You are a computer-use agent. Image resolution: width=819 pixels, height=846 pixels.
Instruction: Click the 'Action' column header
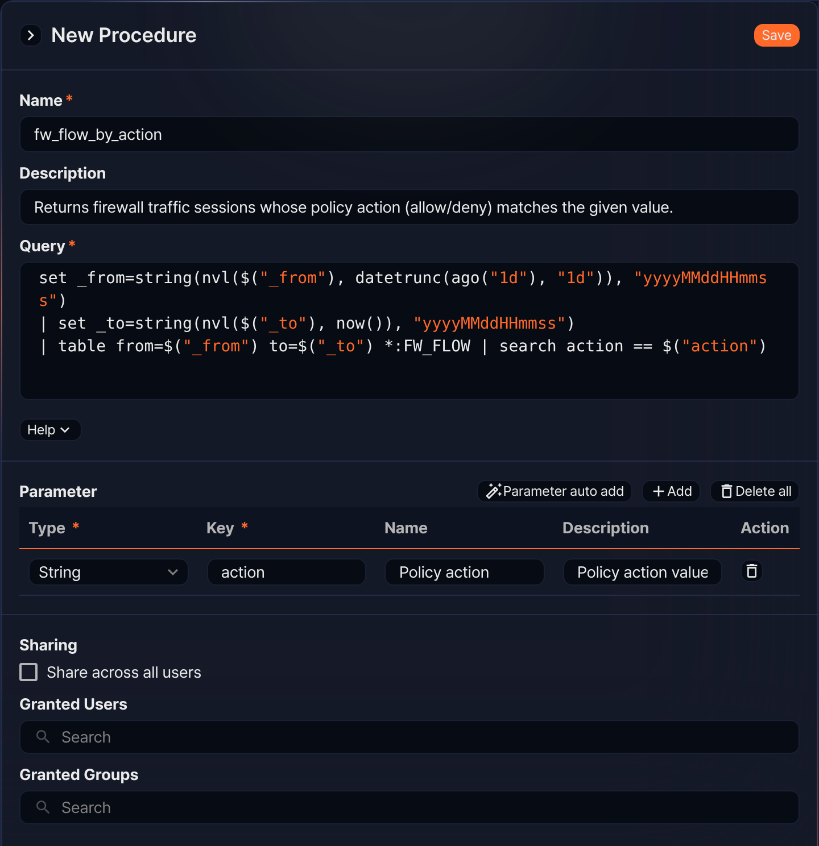point(765,528)
